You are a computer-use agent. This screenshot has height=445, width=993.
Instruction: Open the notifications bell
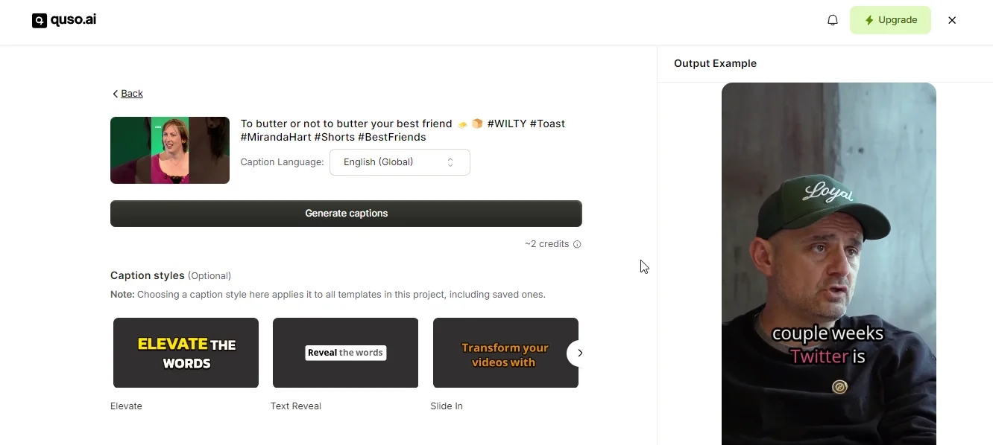click(833, 20)
